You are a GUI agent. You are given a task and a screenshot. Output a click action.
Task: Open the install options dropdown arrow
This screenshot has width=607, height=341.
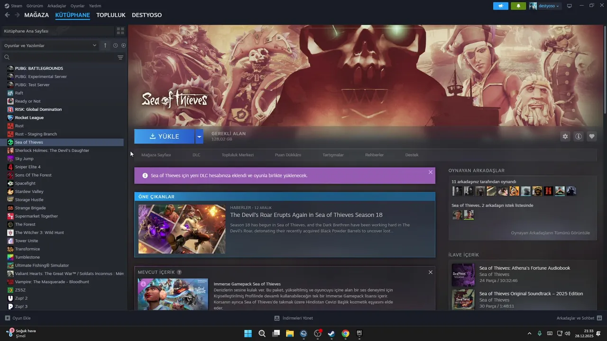[199, 136]
